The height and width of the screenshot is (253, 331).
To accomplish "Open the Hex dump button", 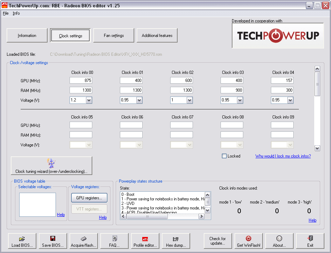I will click(x=176, y=241).
